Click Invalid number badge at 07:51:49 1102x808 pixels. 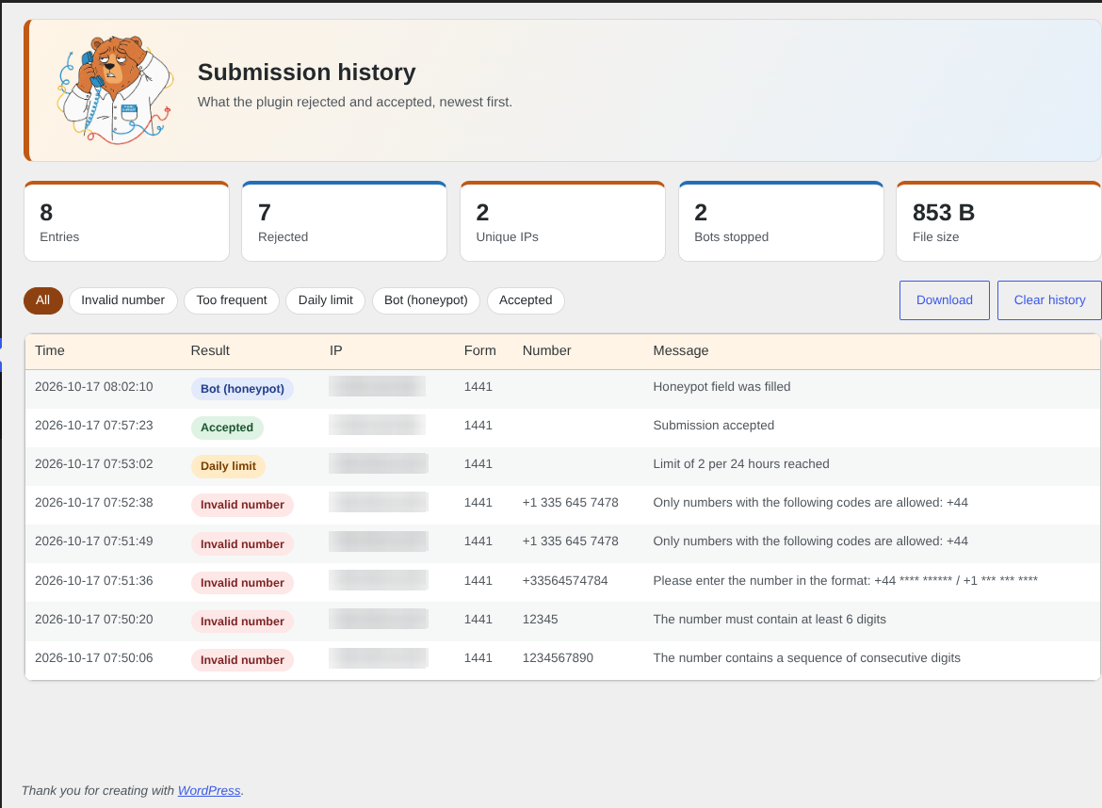(x=242, y=543)
